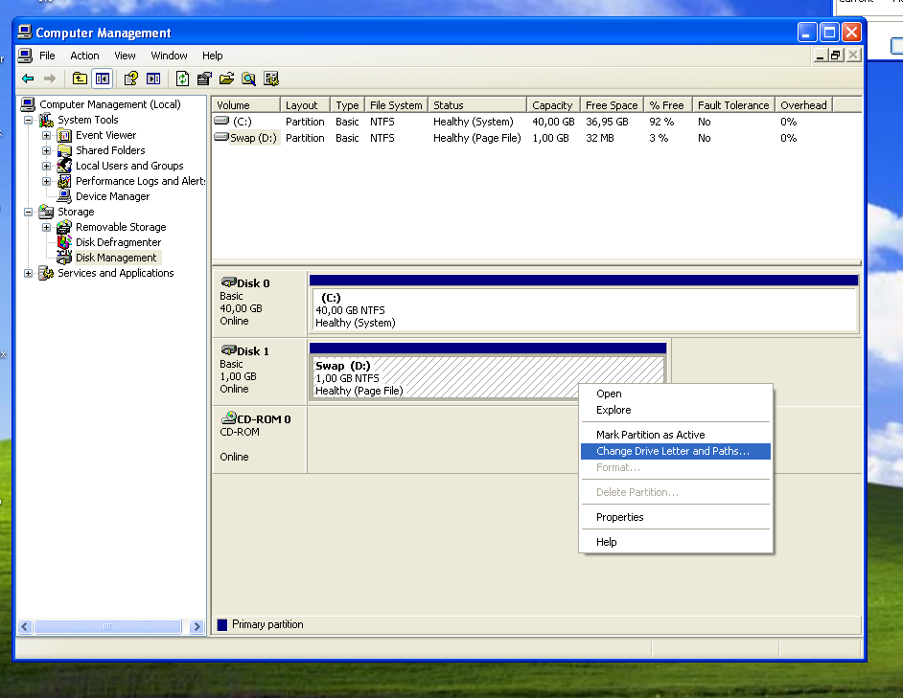Screen dimensions: 903x698
Task: Open the File menu
Action: point(47,56)
